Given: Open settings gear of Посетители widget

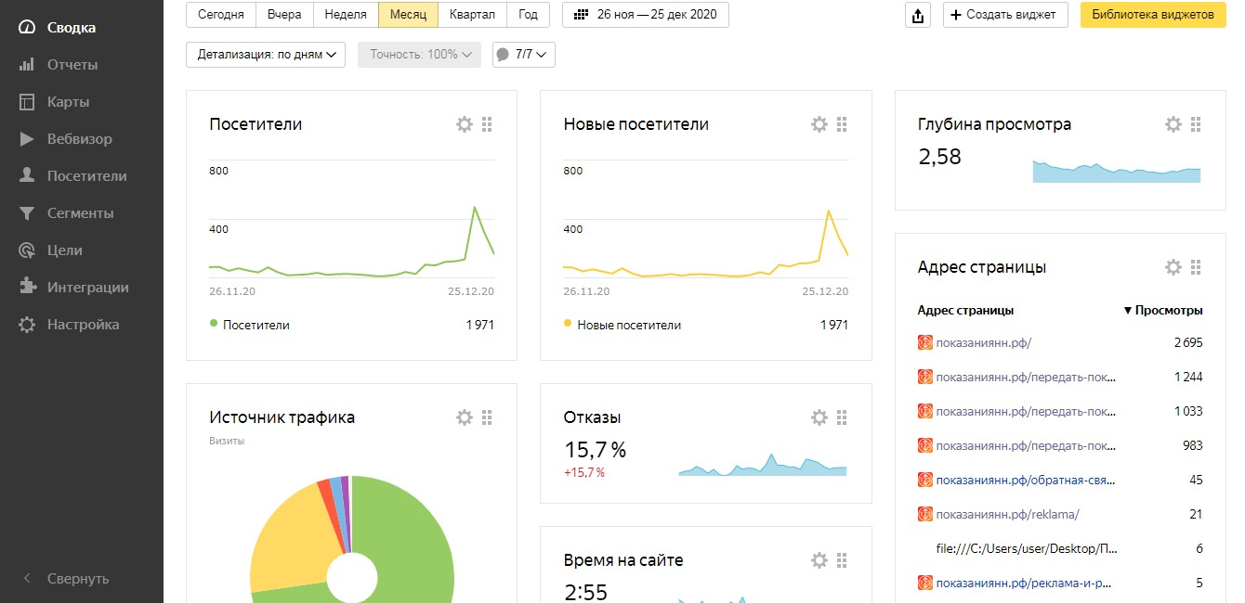Looking at the screenshot, I should [x=465, y=124].
